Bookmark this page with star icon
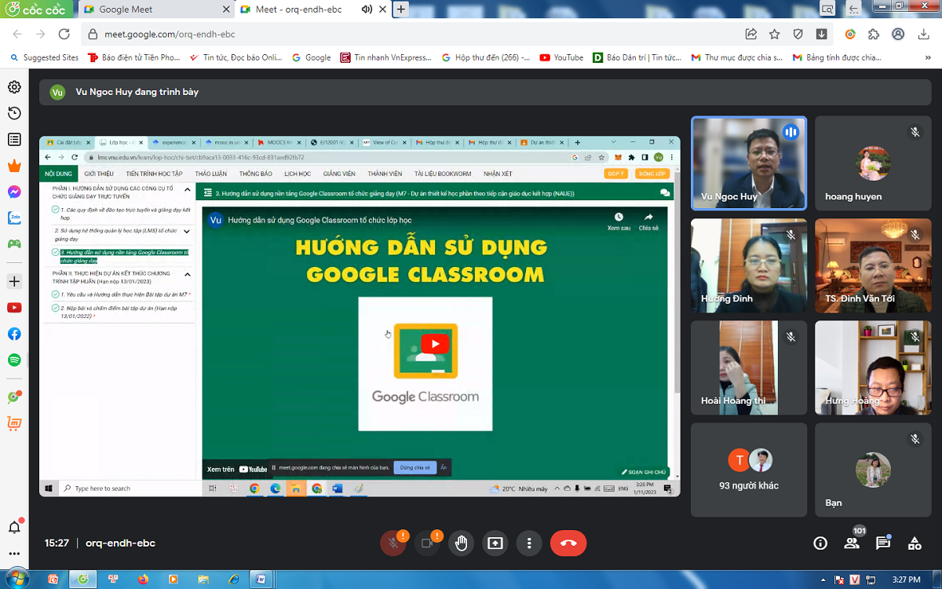This screenshot has width=942, height=589. pos(775,34)
